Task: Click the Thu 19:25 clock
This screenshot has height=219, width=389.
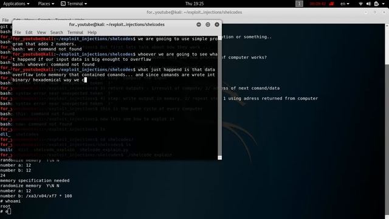Action: 194,4
